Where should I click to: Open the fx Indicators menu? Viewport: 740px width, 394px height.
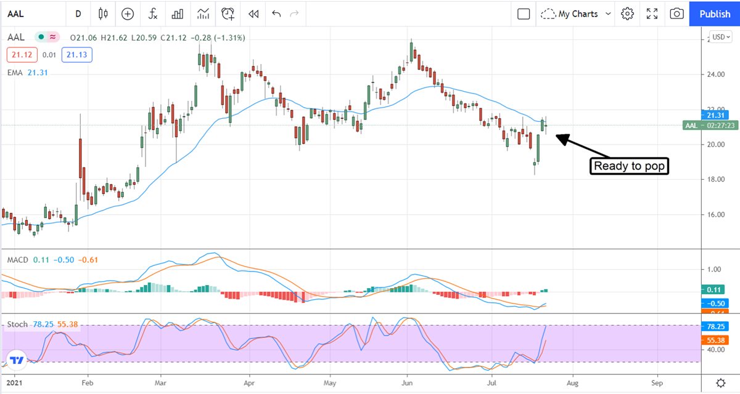point(152,14)
